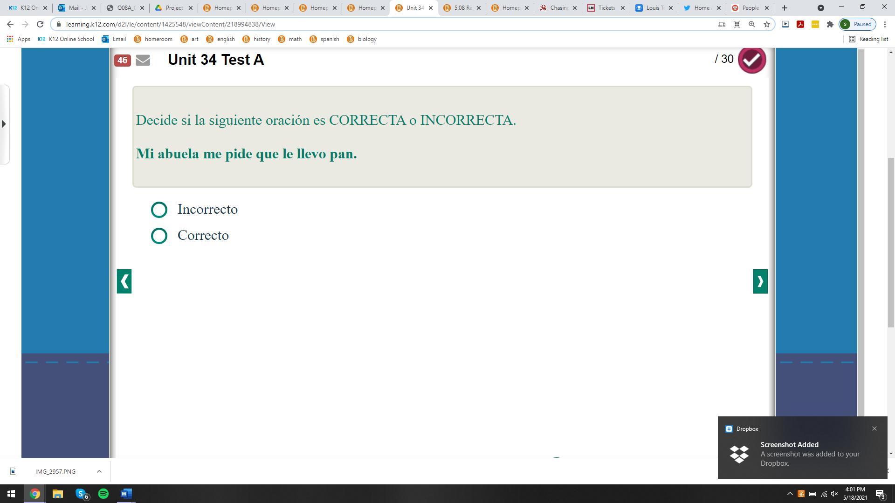
Task: Switch to the Tickets tab
Action: [x=606, y=8]
